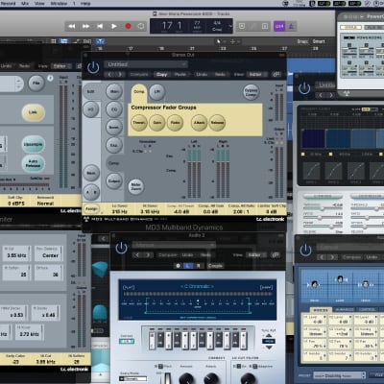
Task: Select the Ratio fader group
Action: pyautogui.click(x=175, y=123)
